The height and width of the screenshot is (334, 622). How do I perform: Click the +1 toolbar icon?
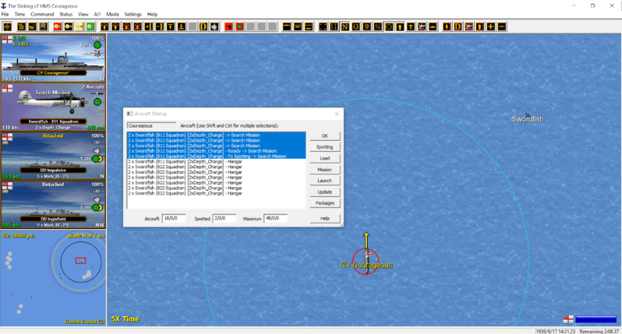(x=149, y=26)
